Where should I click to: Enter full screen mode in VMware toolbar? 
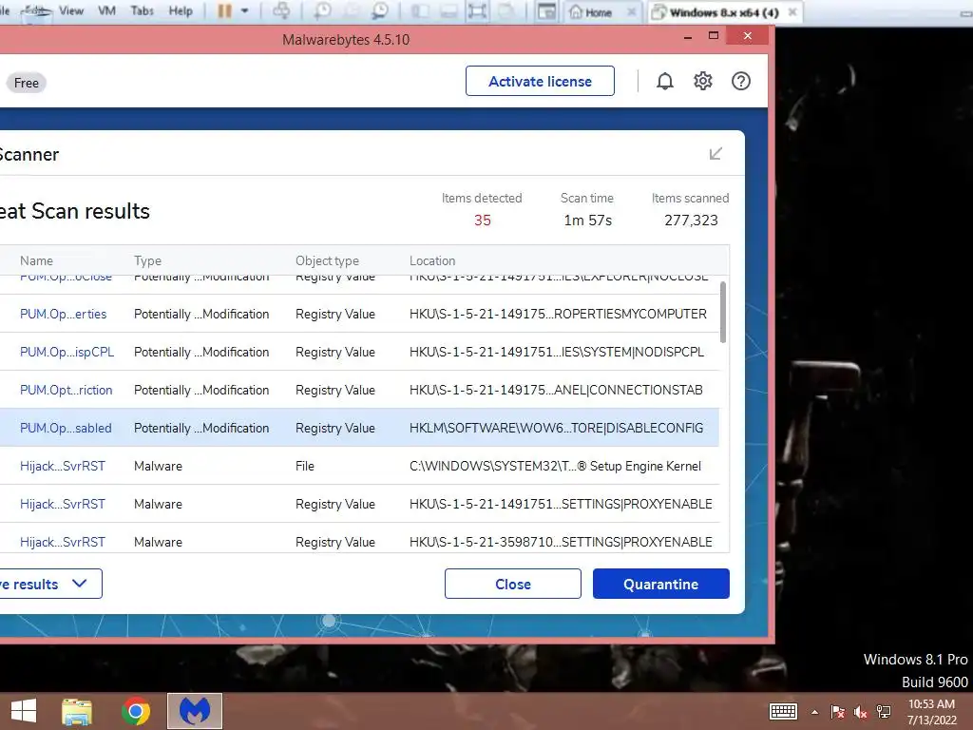tap(477, 11)
